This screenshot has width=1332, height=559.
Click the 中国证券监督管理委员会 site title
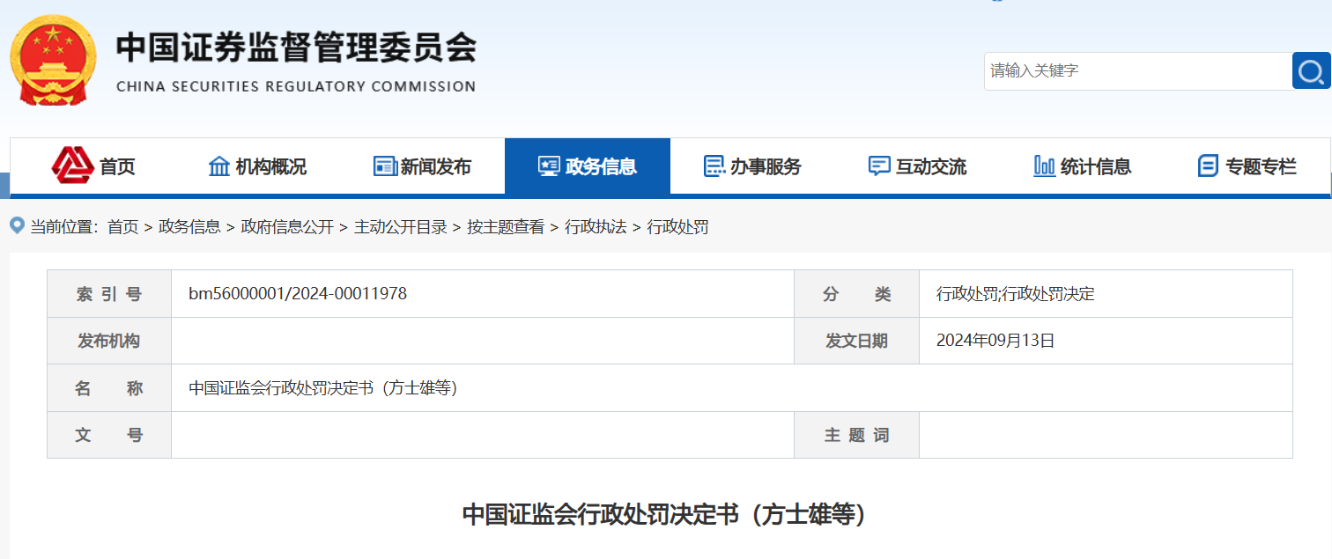(x=296, y=48)
